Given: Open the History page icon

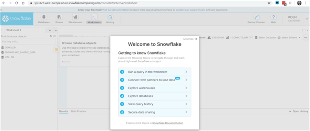Looking at the screenshot, I should point(110,17).
